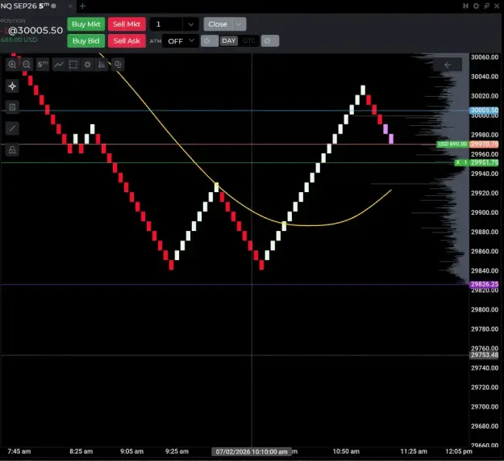The height and width of the screenshot is (461, 504).
Task: Click Close position button
Action: click(x=218, y=24)
